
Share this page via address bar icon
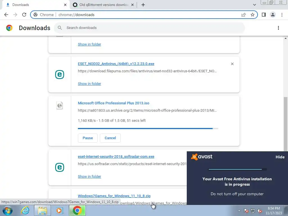pyautogui.click(x=244, y=15)
